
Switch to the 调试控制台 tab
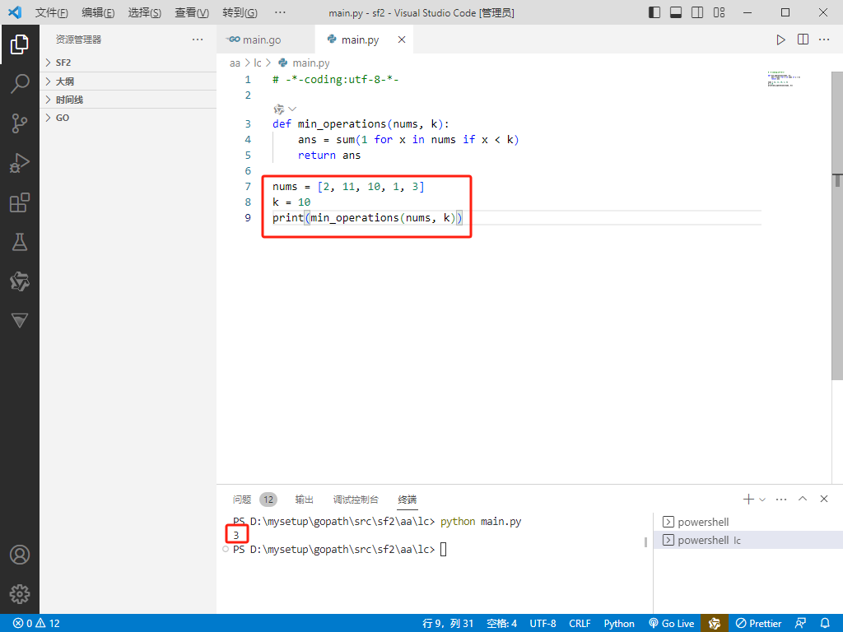click(x=356, y=500)
